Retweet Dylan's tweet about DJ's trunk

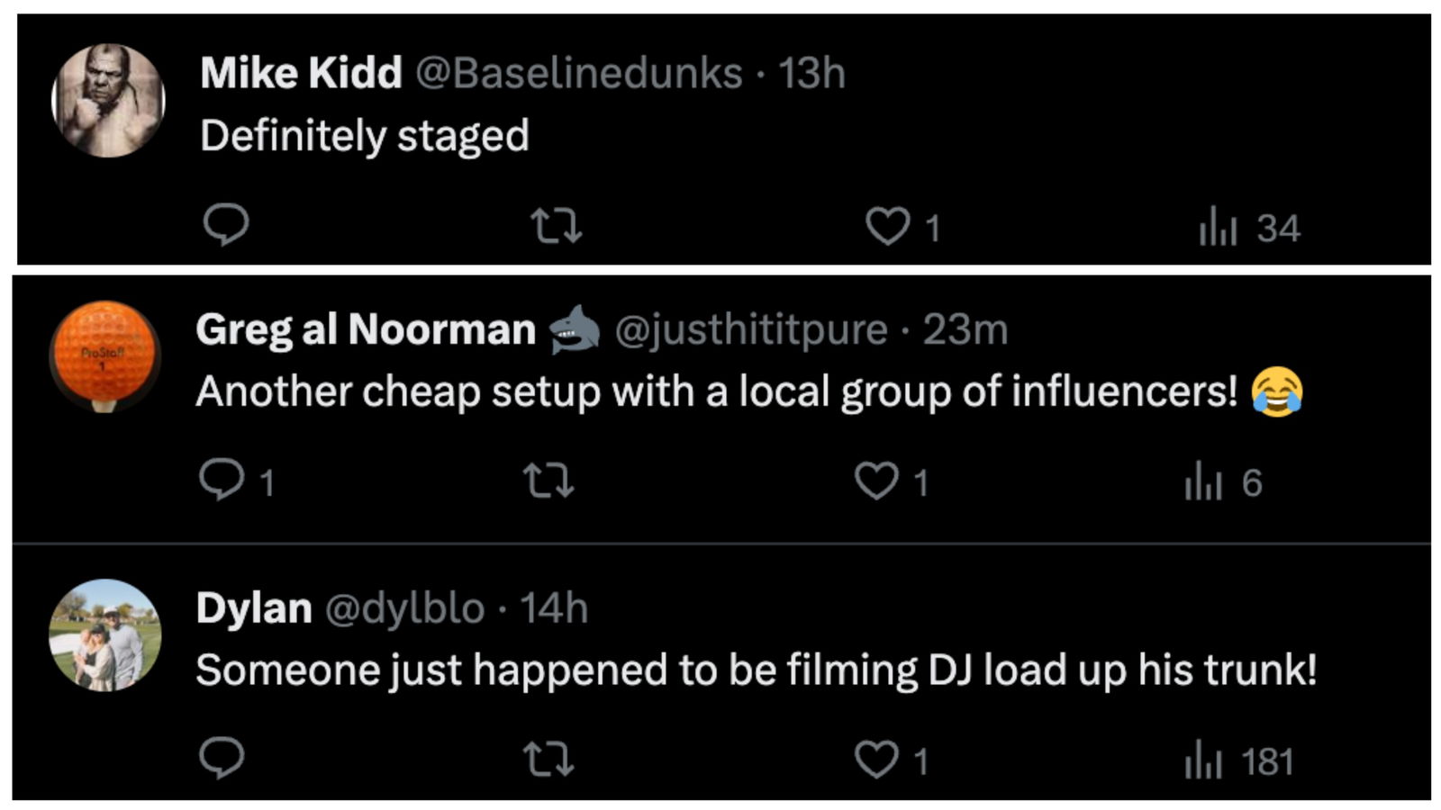[548, 759]
